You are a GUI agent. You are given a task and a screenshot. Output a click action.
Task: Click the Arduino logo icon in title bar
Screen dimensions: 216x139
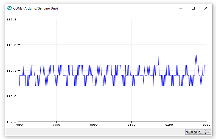tap(10, 8)
